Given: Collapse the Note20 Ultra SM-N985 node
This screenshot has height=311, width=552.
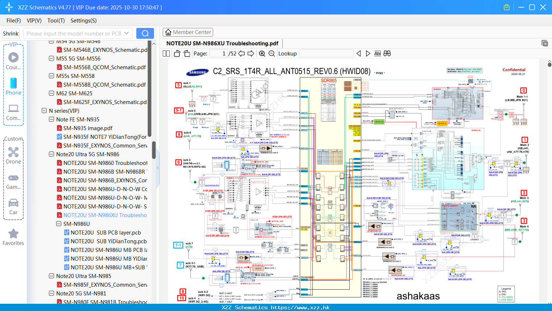Looking at the screenshot, I should click(x=51, y=276).
